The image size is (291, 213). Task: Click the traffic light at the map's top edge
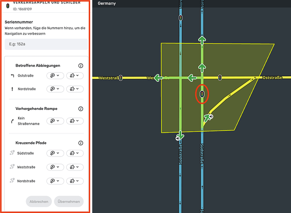coord(181,18)
